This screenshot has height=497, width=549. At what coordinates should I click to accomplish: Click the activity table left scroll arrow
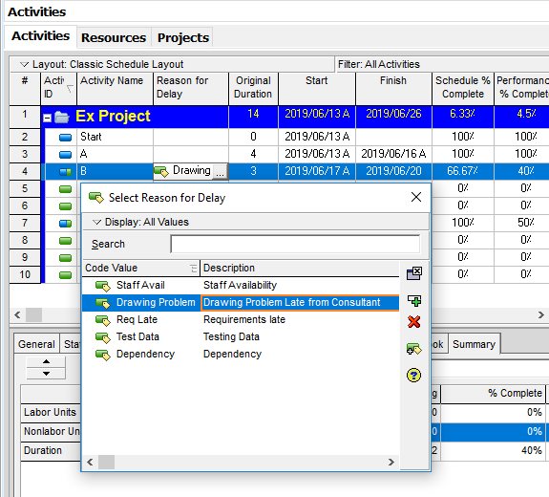coord(17,314)
